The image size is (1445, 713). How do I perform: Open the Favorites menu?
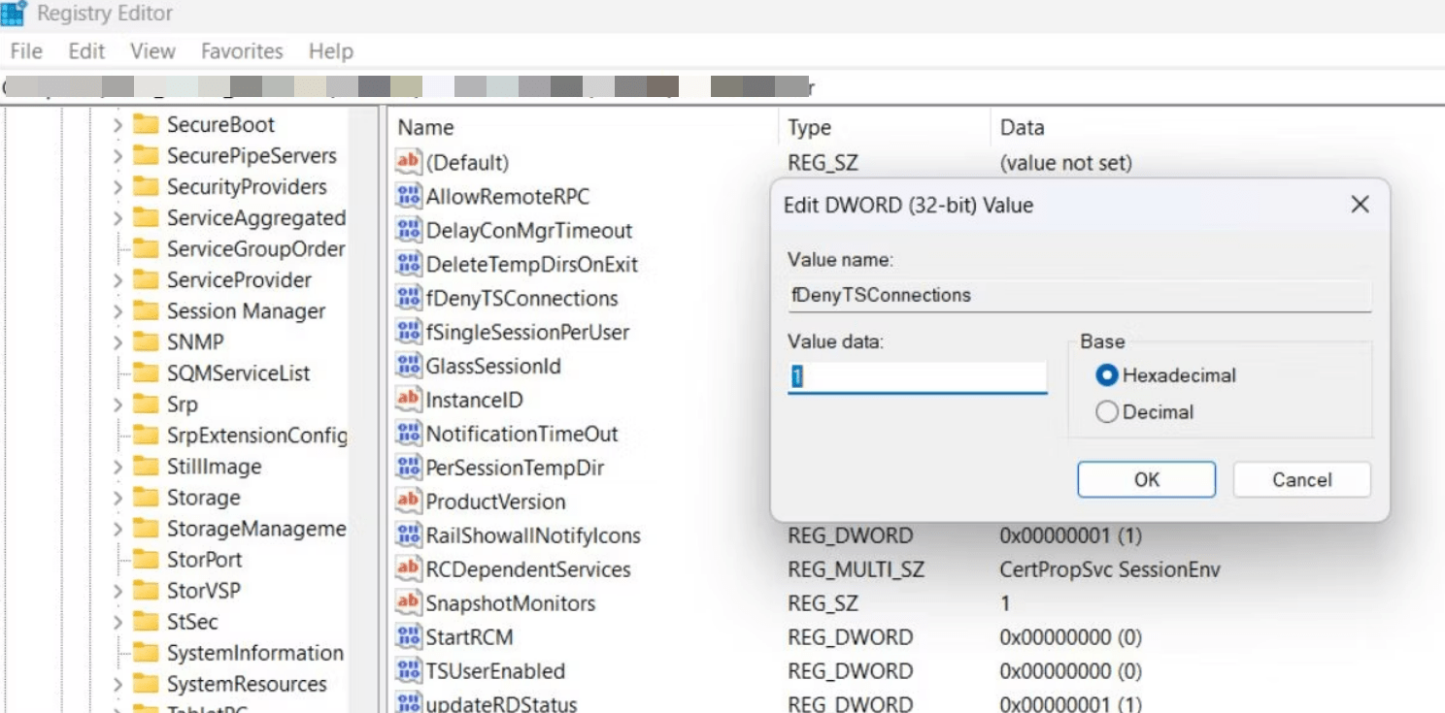pyautogui.click(x=242, y=51)
